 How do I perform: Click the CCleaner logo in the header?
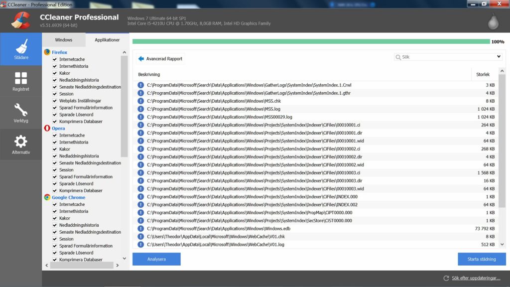pyautogui.click(x=21, y=20)
